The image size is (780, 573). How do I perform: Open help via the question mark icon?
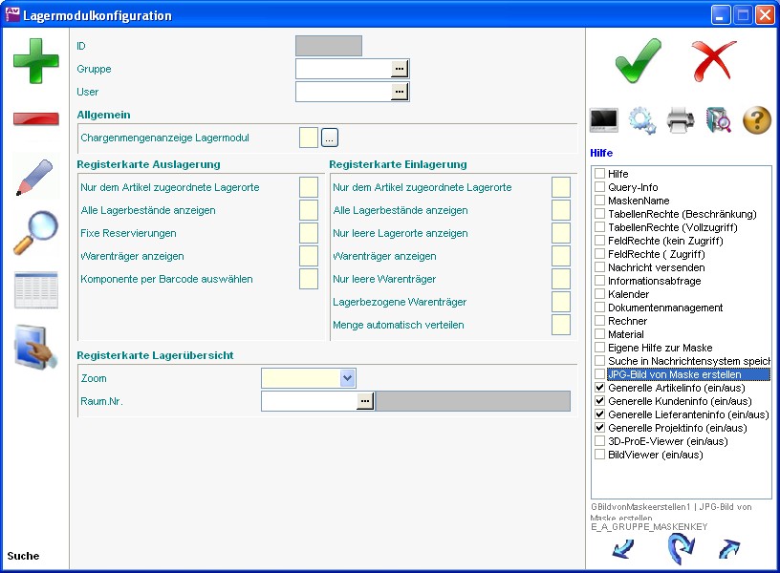[x=756, y=119]
